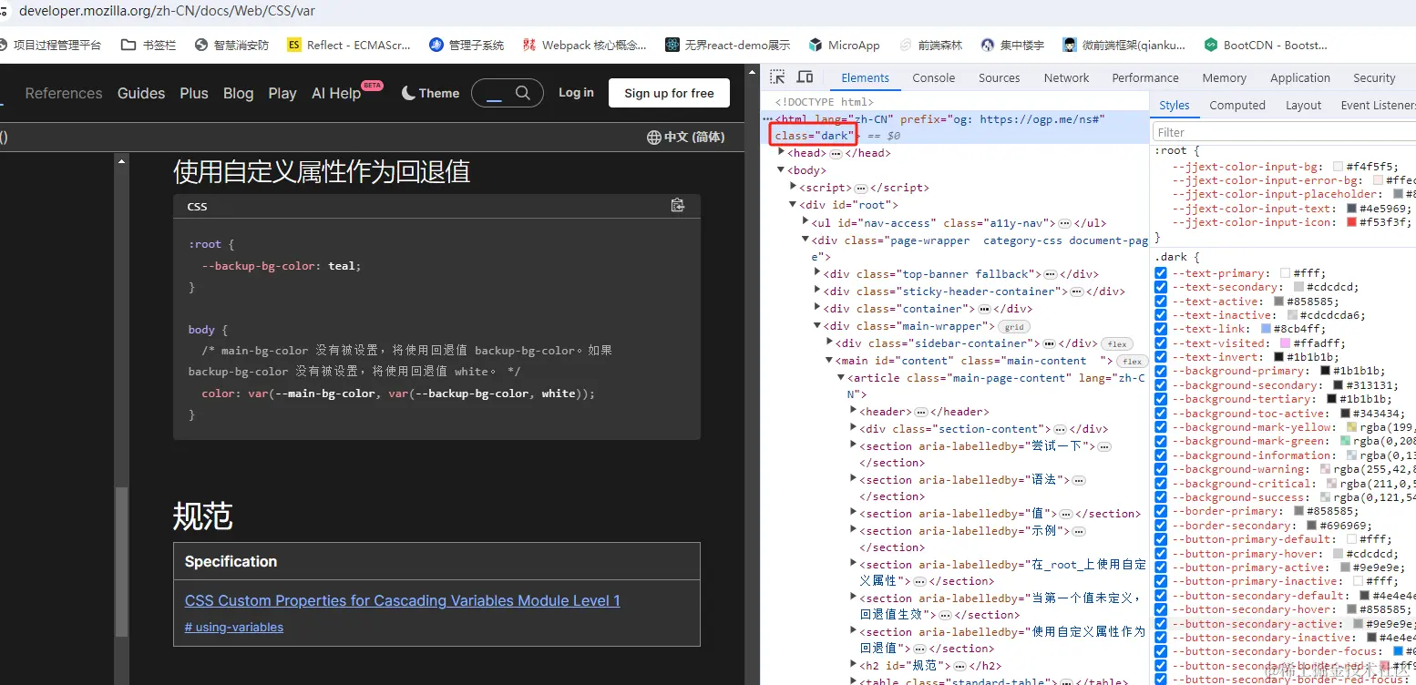The image size is (1416, 685).
Task: Uncheck the --button-primary-default property checkbox
Action: coord(1161,539)
